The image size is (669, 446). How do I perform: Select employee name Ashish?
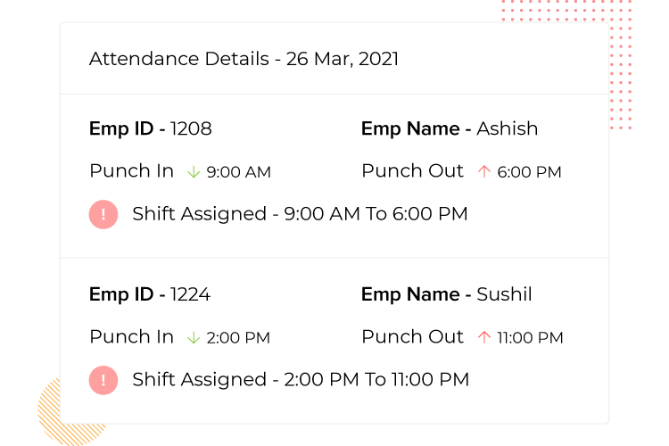507,128
